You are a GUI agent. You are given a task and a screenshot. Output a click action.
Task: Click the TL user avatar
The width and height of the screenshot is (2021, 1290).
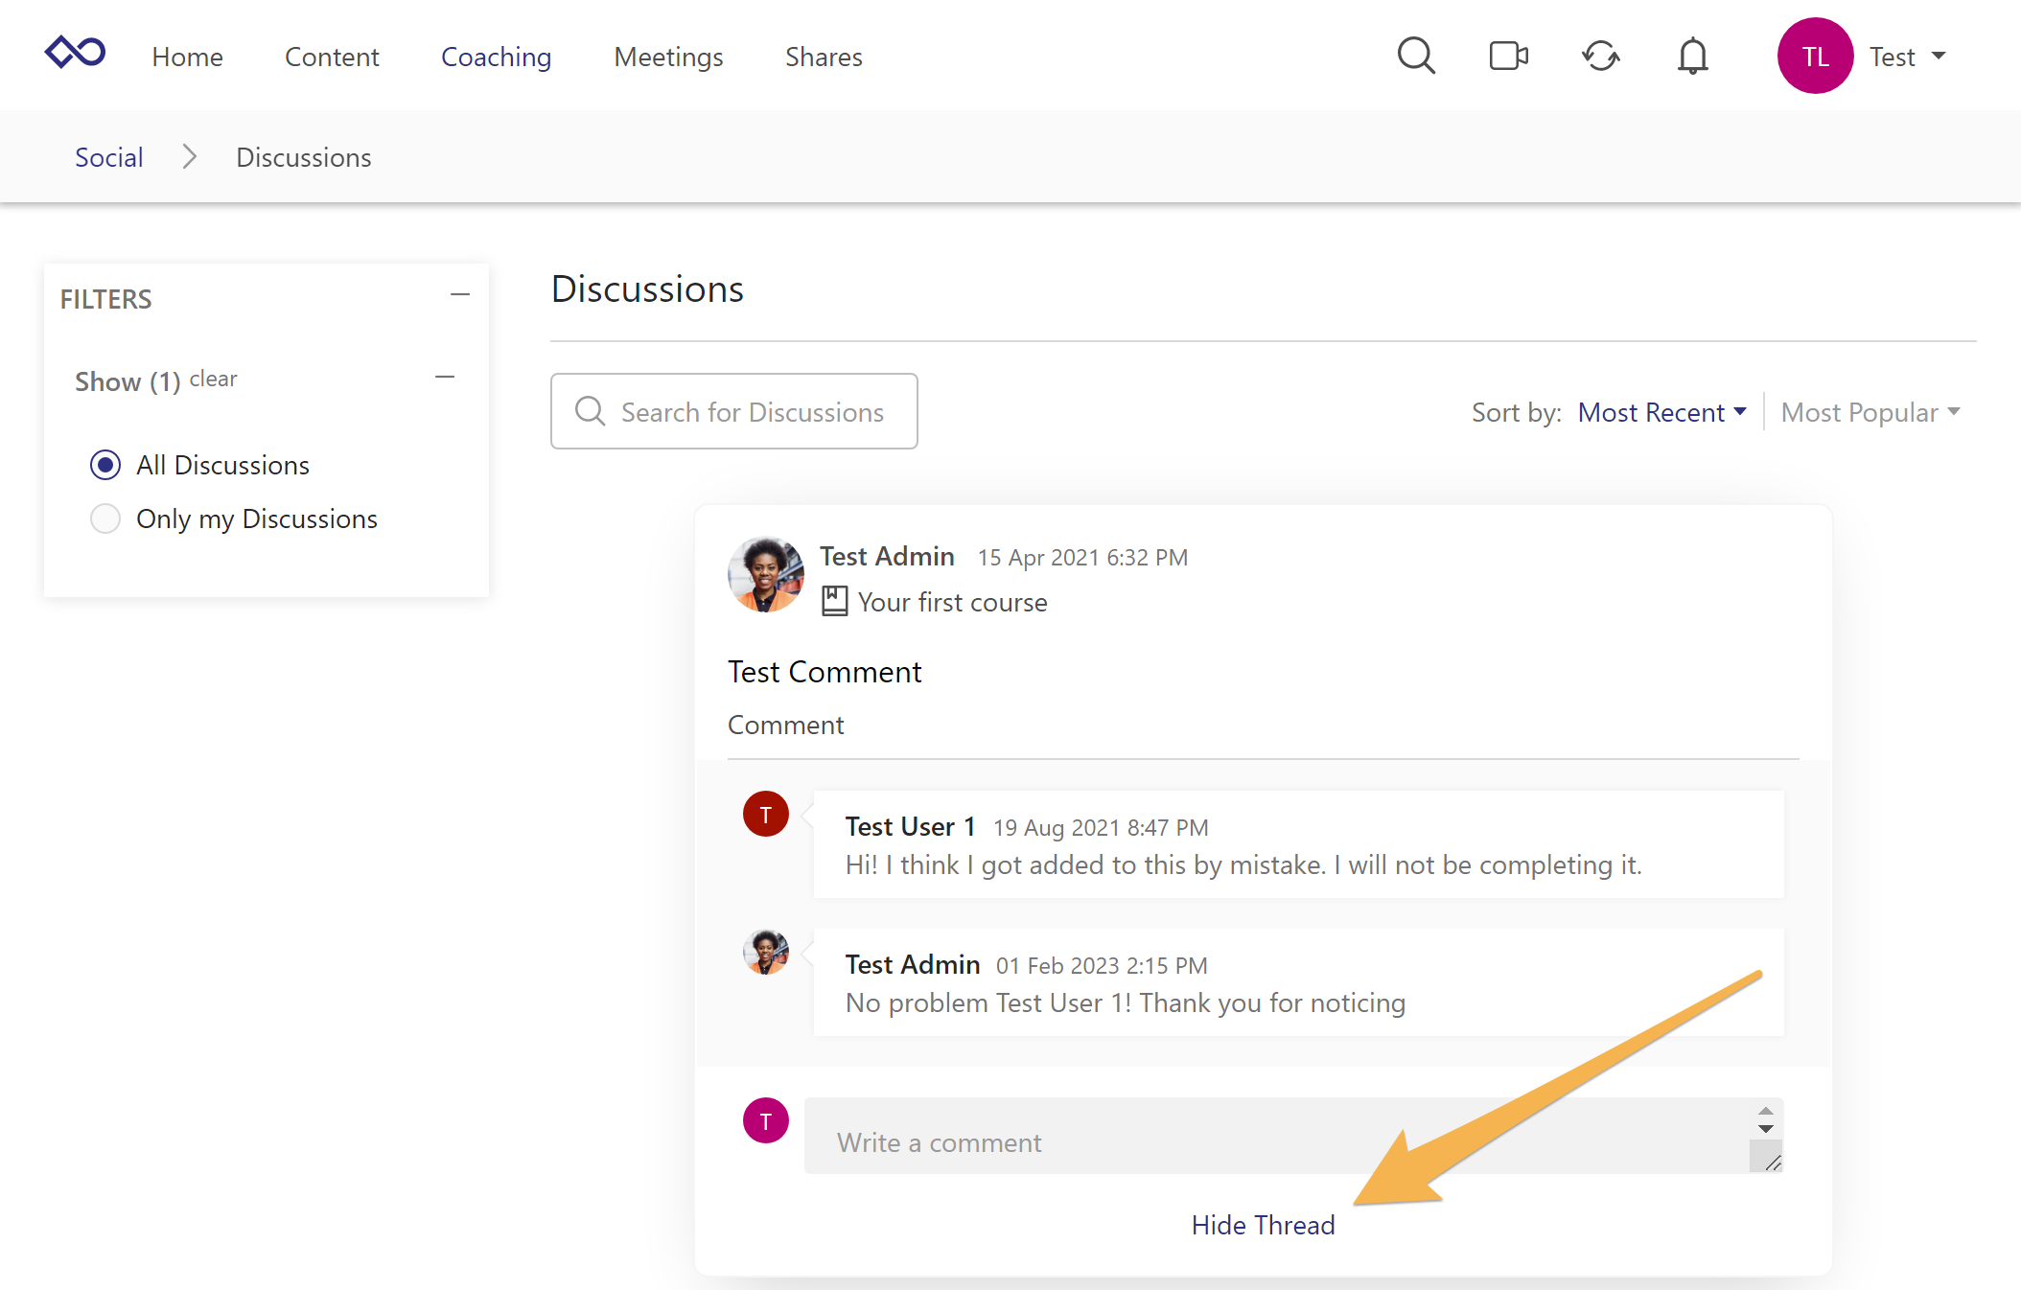[1815, 56]
